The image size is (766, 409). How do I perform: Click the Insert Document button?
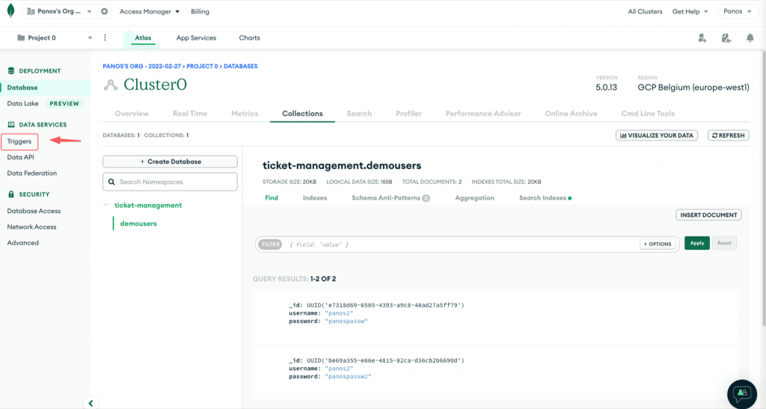pos(708,215)
